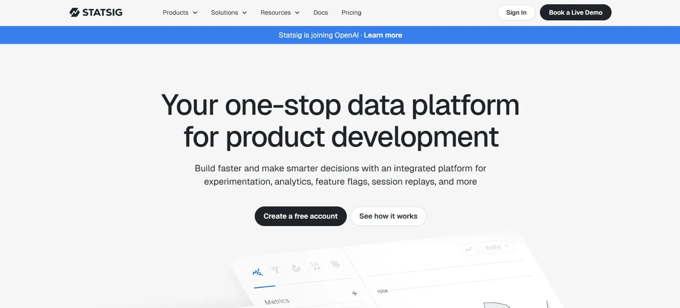Click the Statsig is joining OpenAI text
This screenshot has width=680, height=308.
318,35
